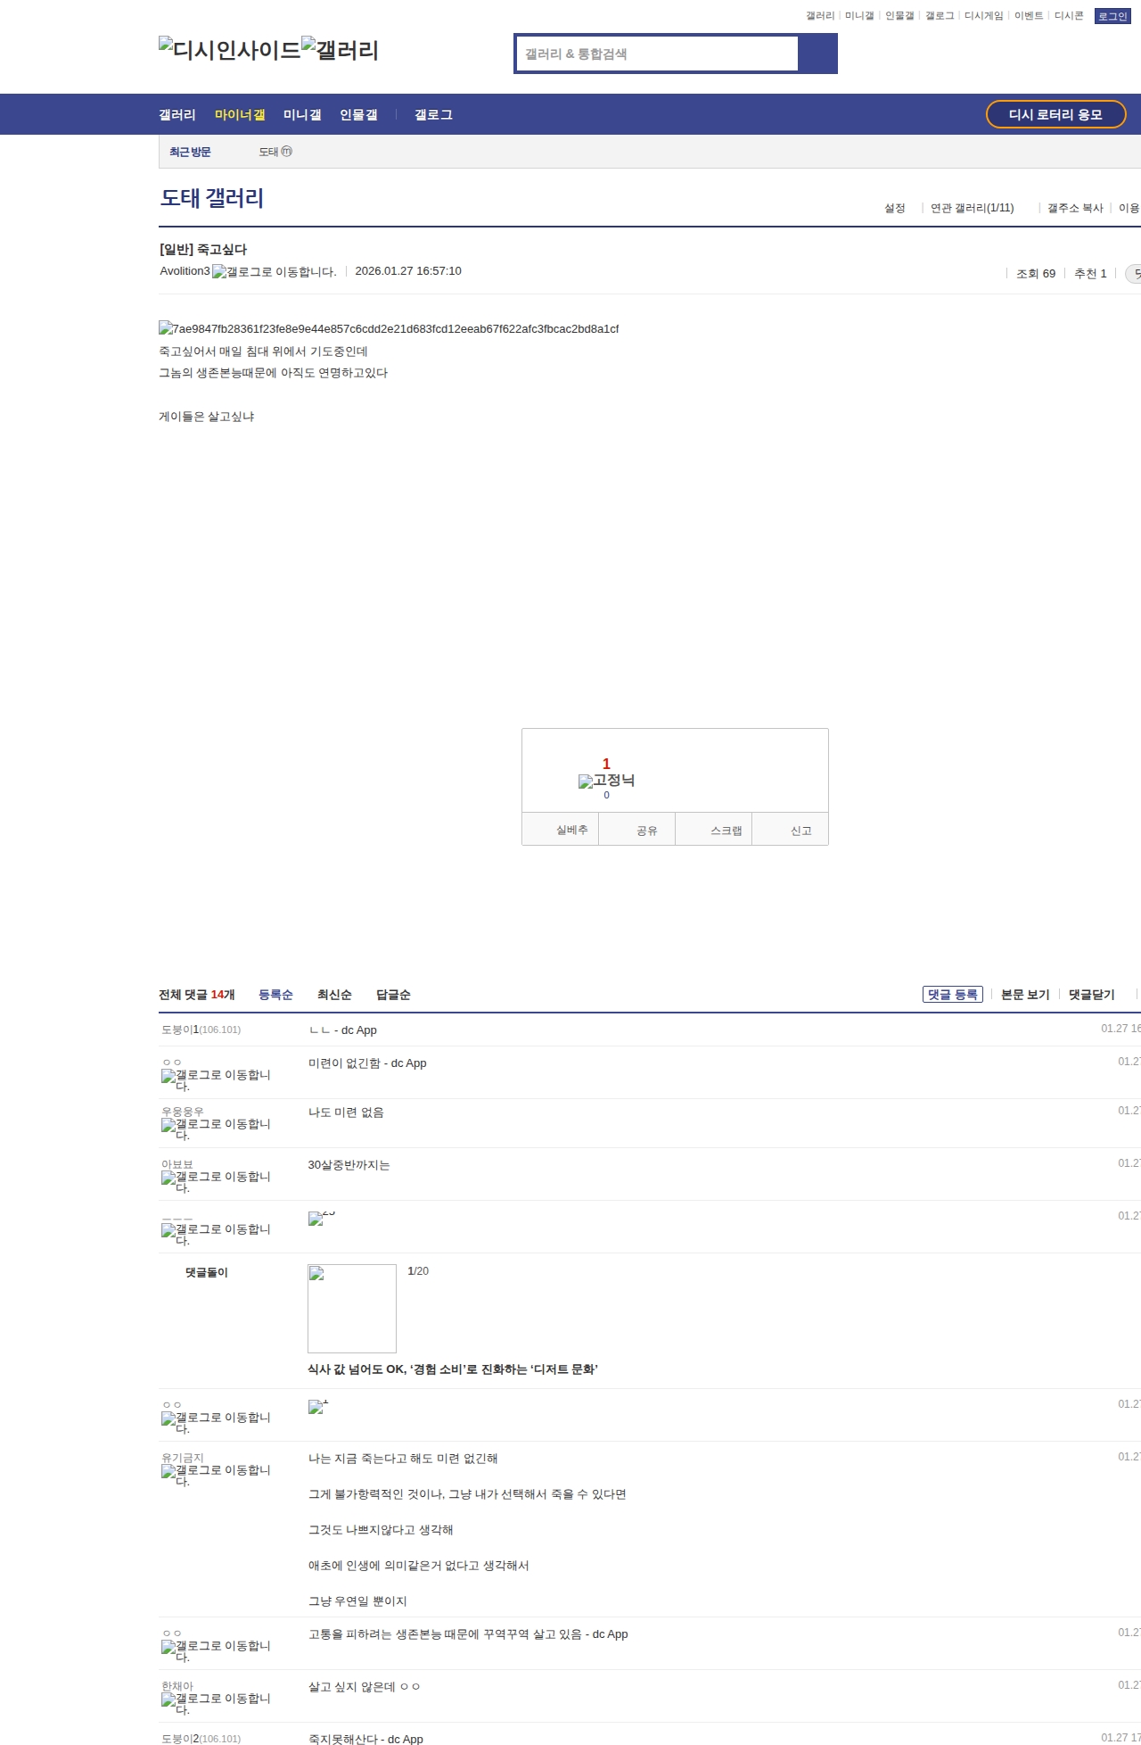Click the gallog icon under commenter 한채아
The height and width of the screenshot is (1745, 1141).
click(x=216, y=1703)
